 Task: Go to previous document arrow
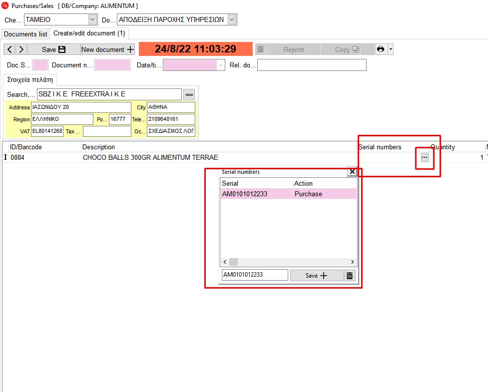click(9, 49)
